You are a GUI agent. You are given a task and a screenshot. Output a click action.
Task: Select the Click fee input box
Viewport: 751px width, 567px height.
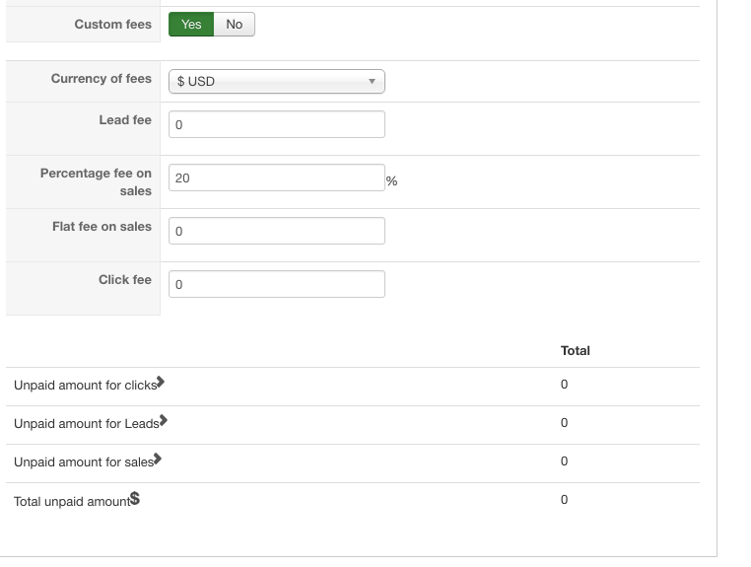(276, 284)
